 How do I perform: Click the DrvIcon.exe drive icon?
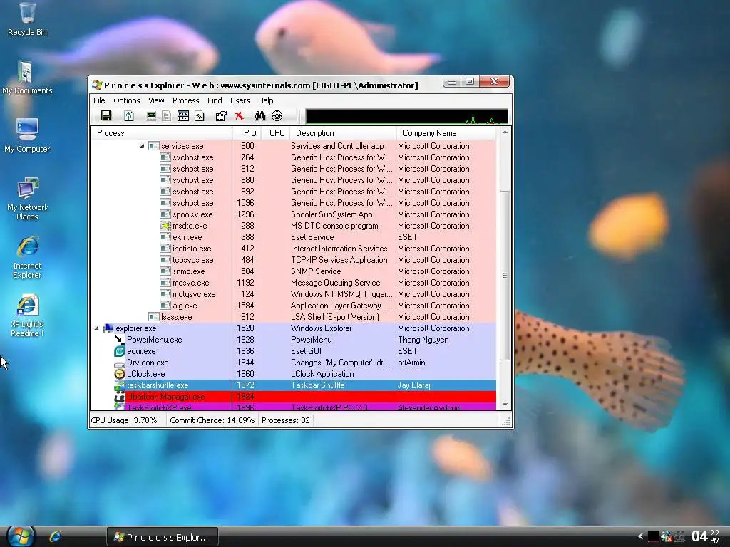(x=120, y=363)
